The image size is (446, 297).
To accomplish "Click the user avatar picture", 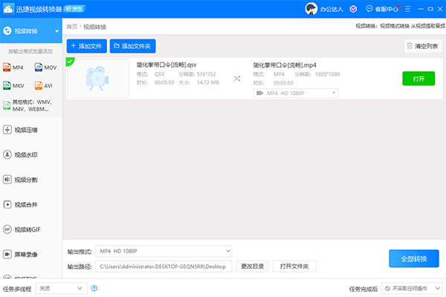I will click(311, 9).
